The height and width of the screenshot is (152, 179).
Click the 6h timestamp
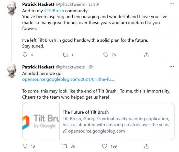pyautogui.click(x=91, y=67)
